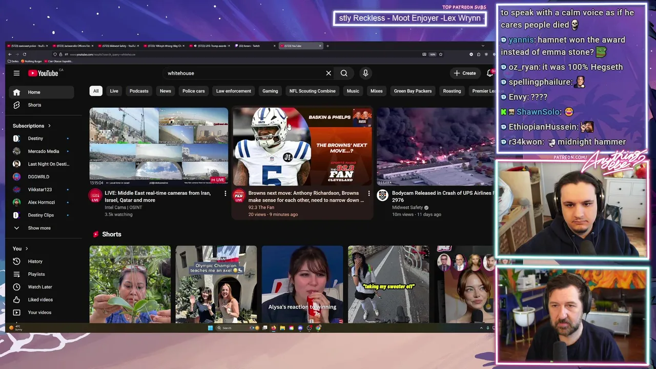Image resolution: width=656 pixels, height=369 pixels.
Task: Open Playlists in the sidebar
Action: tap(41, 274)
